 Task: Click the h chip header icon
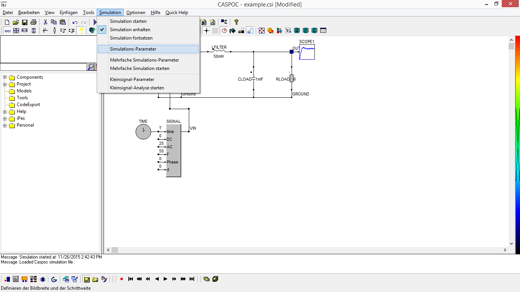click(x=314, y=30)
